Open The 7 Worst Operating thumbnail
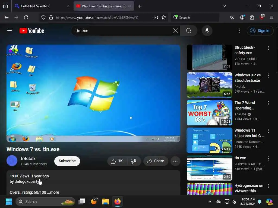 tap(209, 112)
